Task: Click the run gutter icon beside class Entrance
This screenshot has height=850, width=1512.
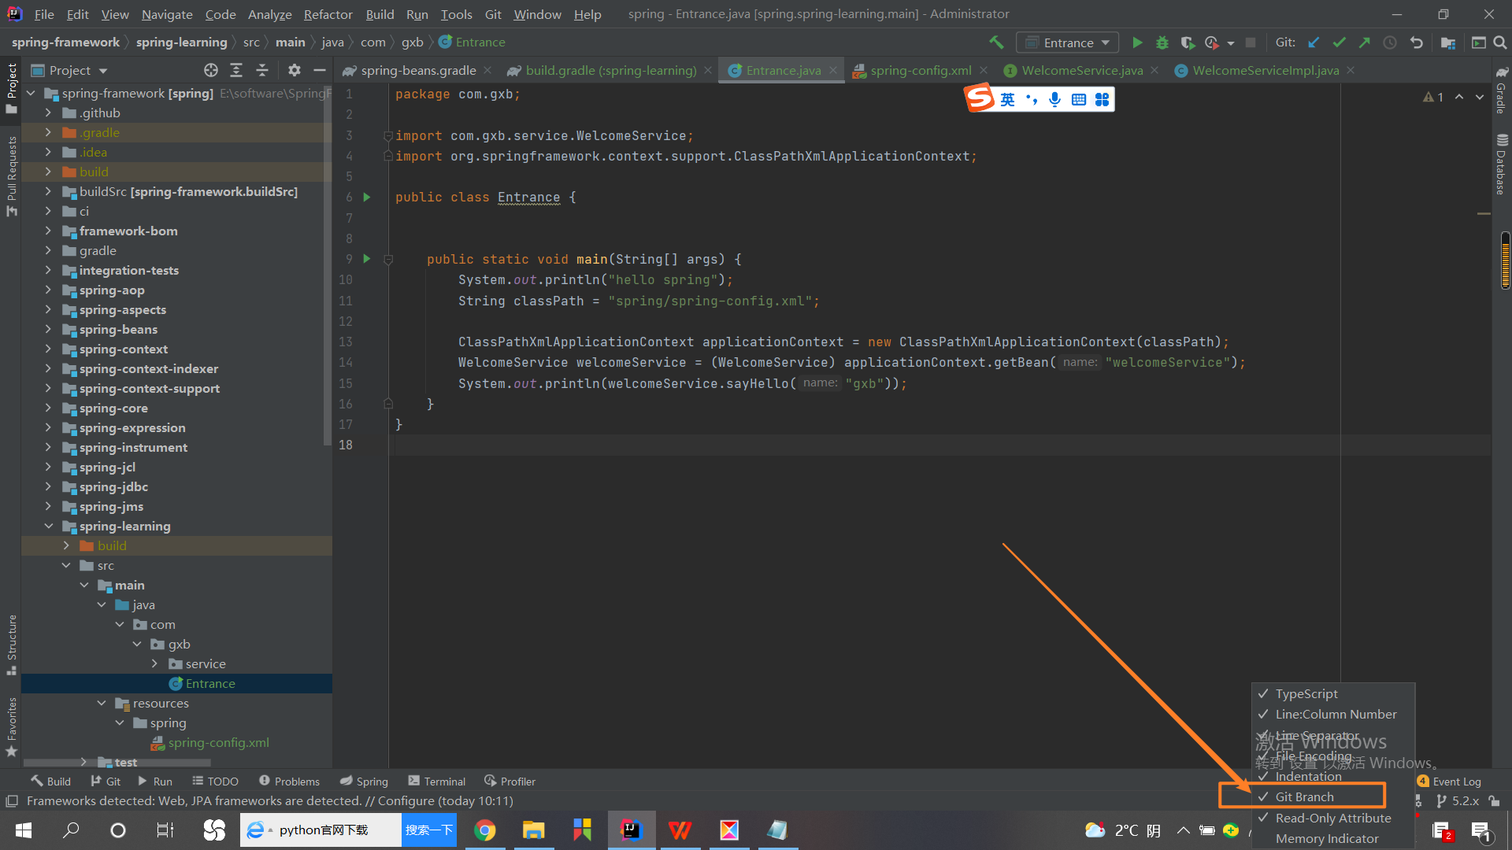Action: click(x=367, y=197)
